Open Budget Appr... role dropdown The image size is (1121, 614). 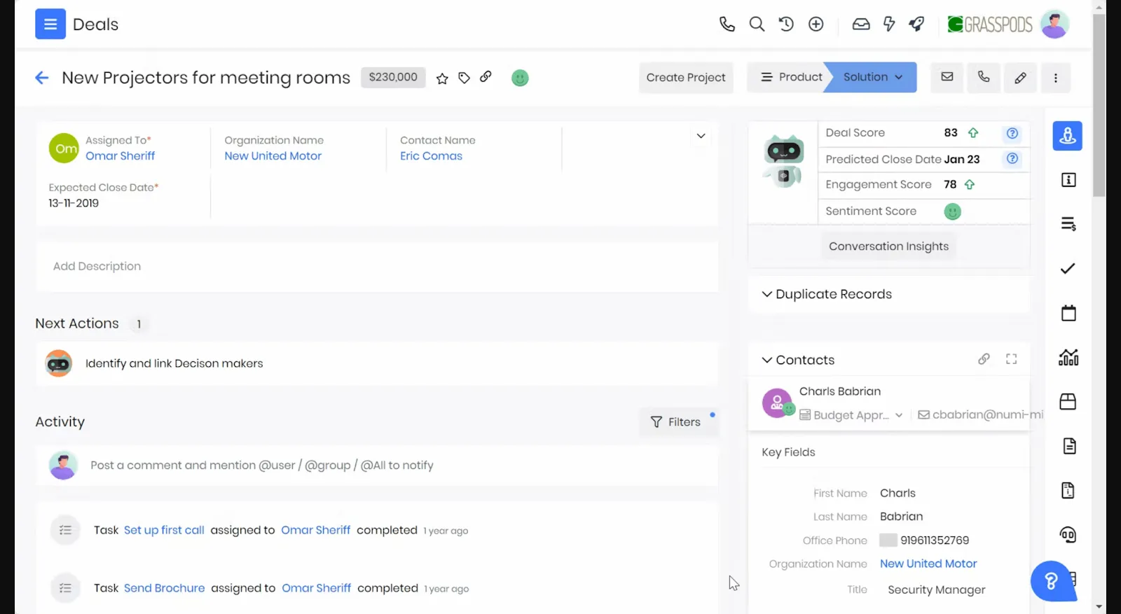851,415
